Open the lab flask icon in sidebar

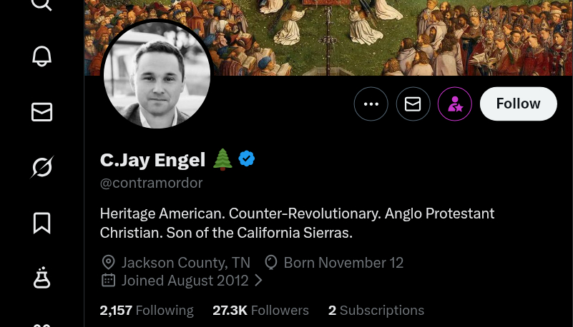point(41,278)
